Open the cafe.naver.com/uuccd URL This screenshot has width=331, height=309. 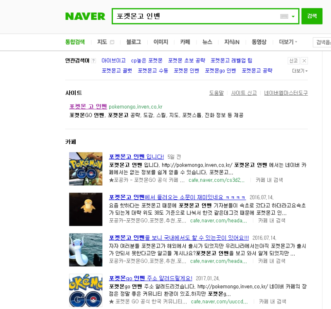tap(219, 302)
